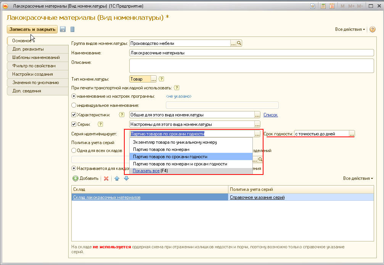
Task: Toggle the Серии checkbox
Action: (x=74, y=124)
